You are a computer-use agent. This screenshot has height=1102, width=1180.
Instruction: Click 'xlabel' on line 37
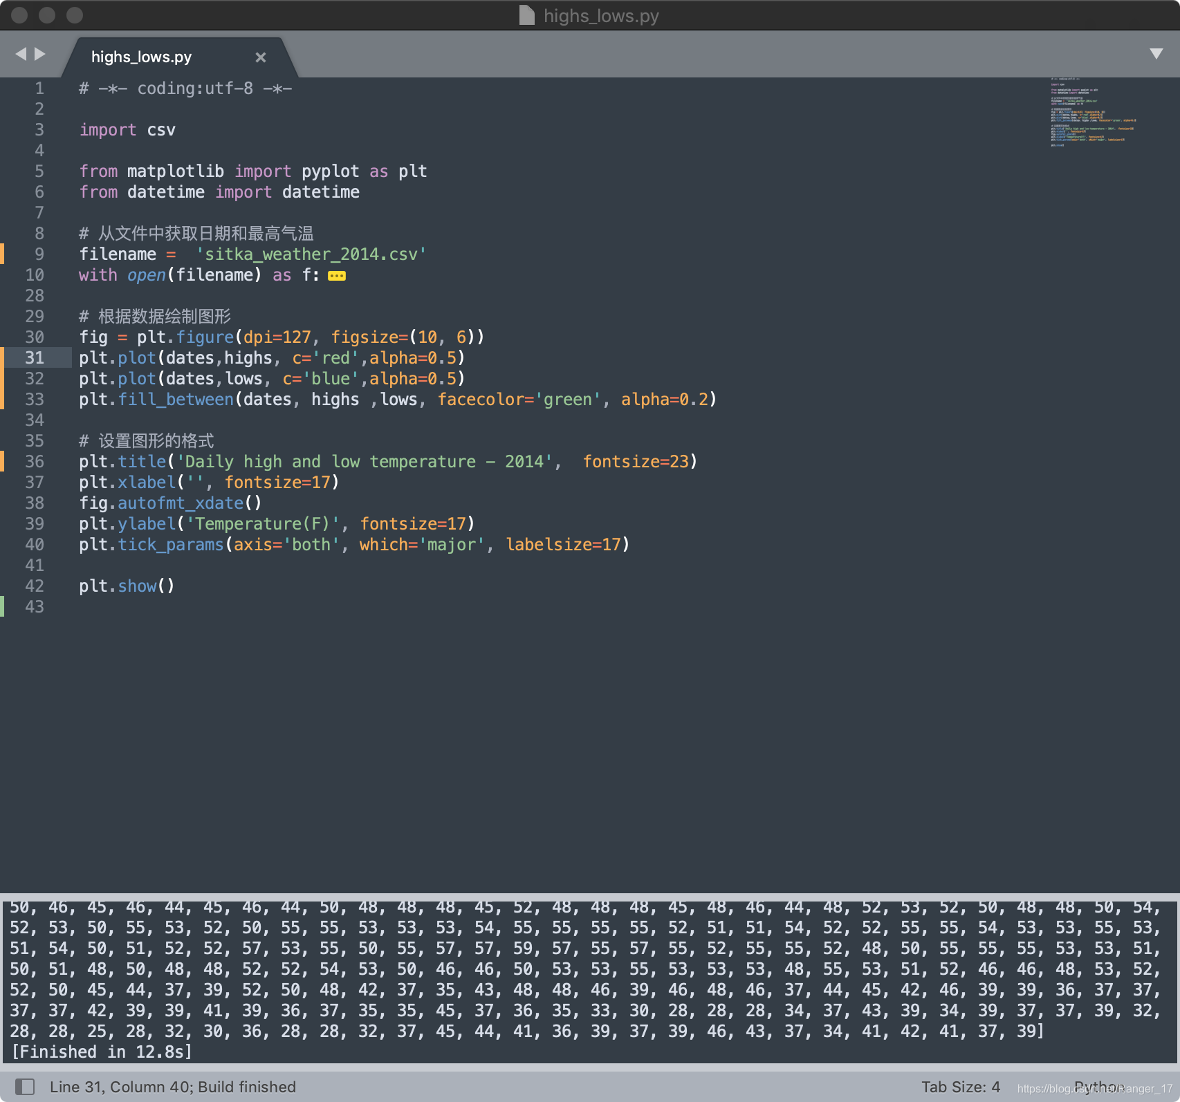coord(147,483)
